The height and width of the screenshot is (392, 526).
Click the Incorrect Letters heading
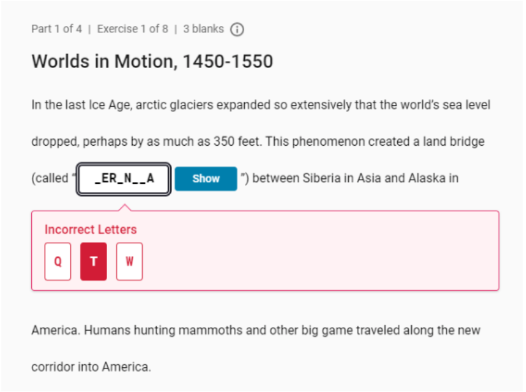(x=91, y=230)
